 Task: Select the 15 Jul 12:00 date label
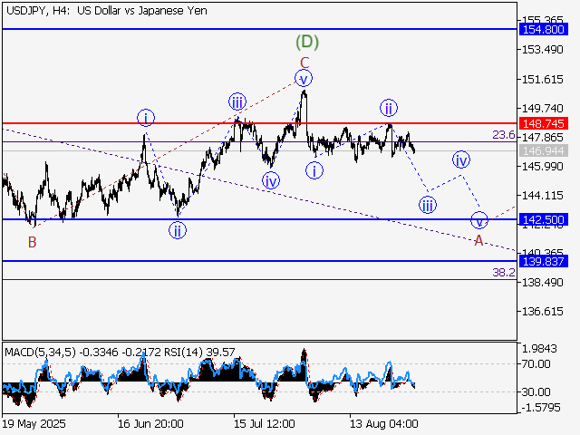pyautogui.click(x=265, y=423)
